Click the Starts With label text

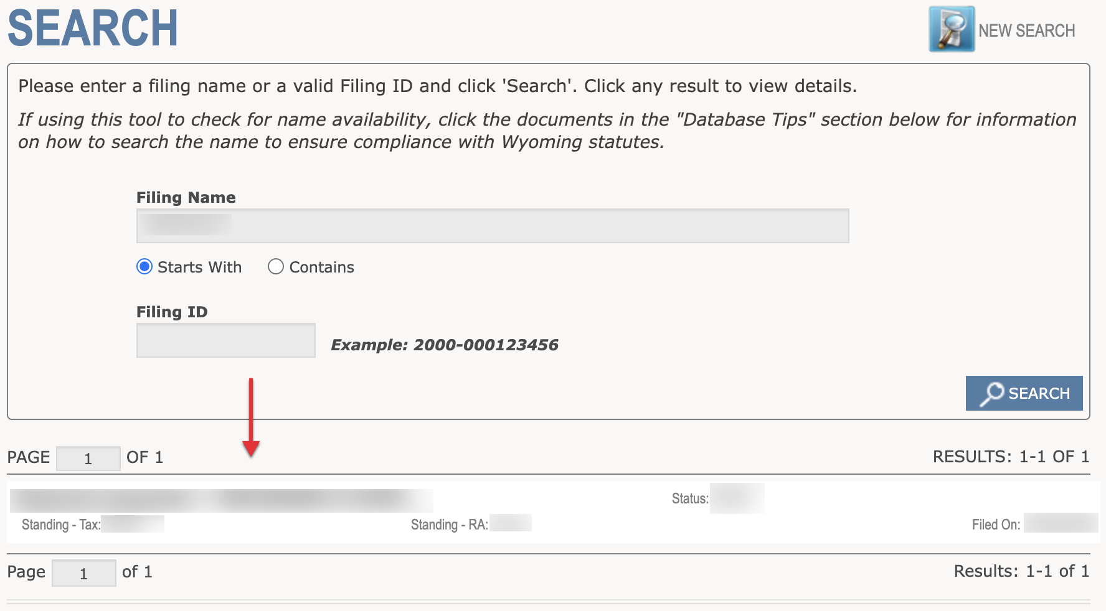click(x=199, y=267)
